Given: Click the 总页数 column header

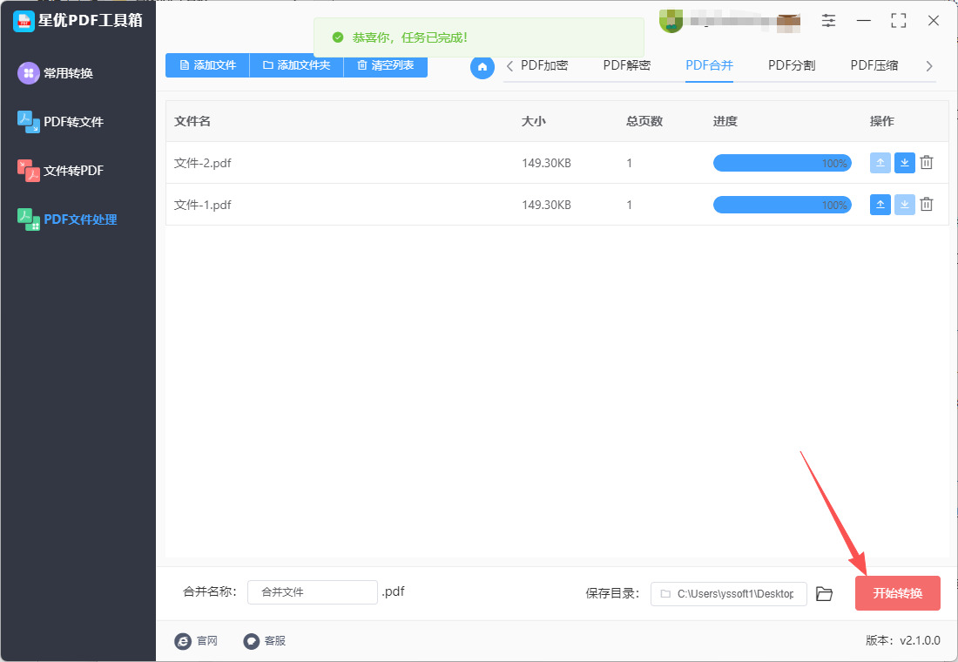Looking at the screenshot, I should (644, 121).
